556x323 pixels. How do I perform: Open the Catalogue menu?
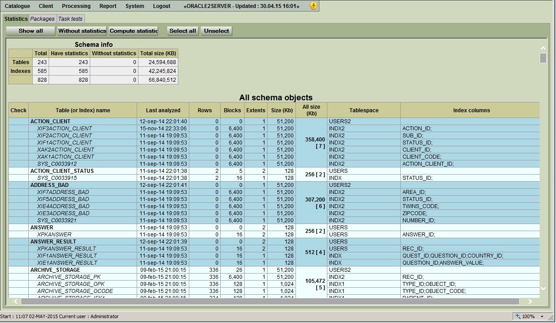[17, 6]
